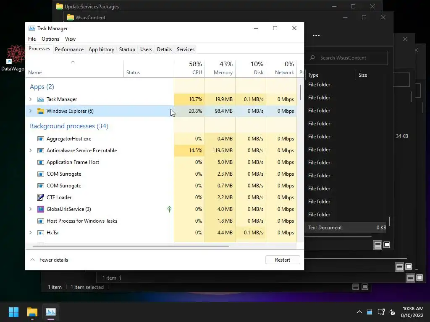
Task: Select the Text Document row in WsusContent
Action: (345, 228)
